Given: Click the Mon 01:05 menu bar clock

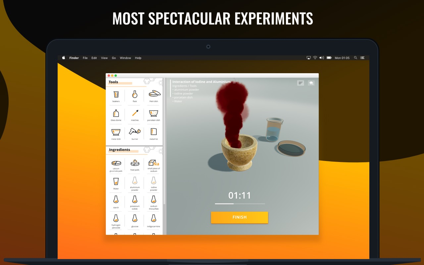Looking at the screenshot, I should coord(342,58).
